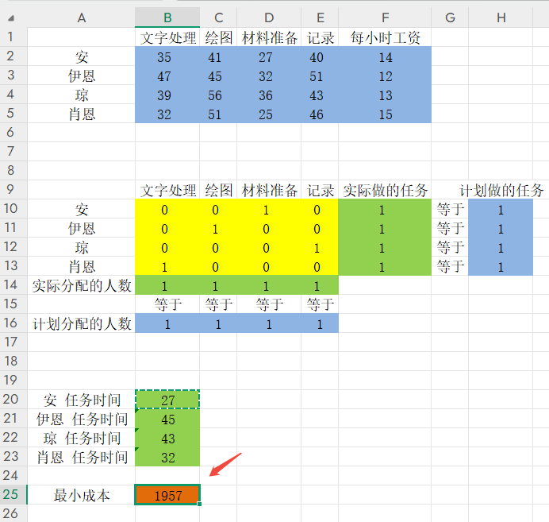Click name 肖恩 in row 5
Image resolution: width=549 pixels, height=522 pixels.
pos(82,114)
